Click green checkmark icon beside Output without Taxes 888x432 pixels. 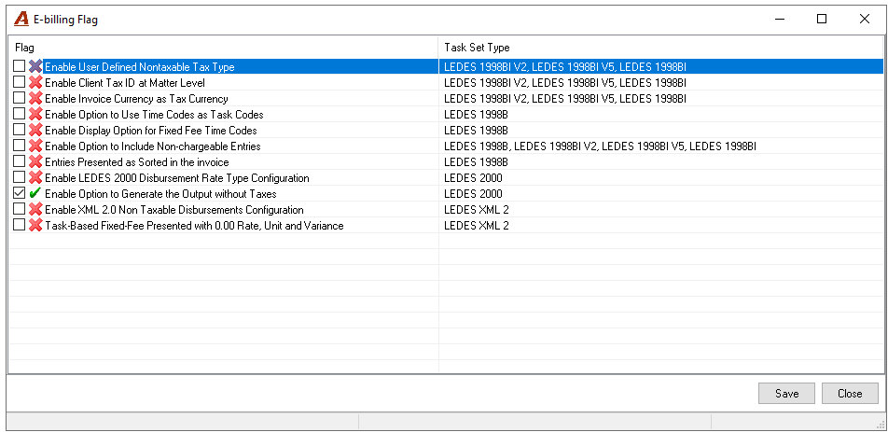coord(35,194)
